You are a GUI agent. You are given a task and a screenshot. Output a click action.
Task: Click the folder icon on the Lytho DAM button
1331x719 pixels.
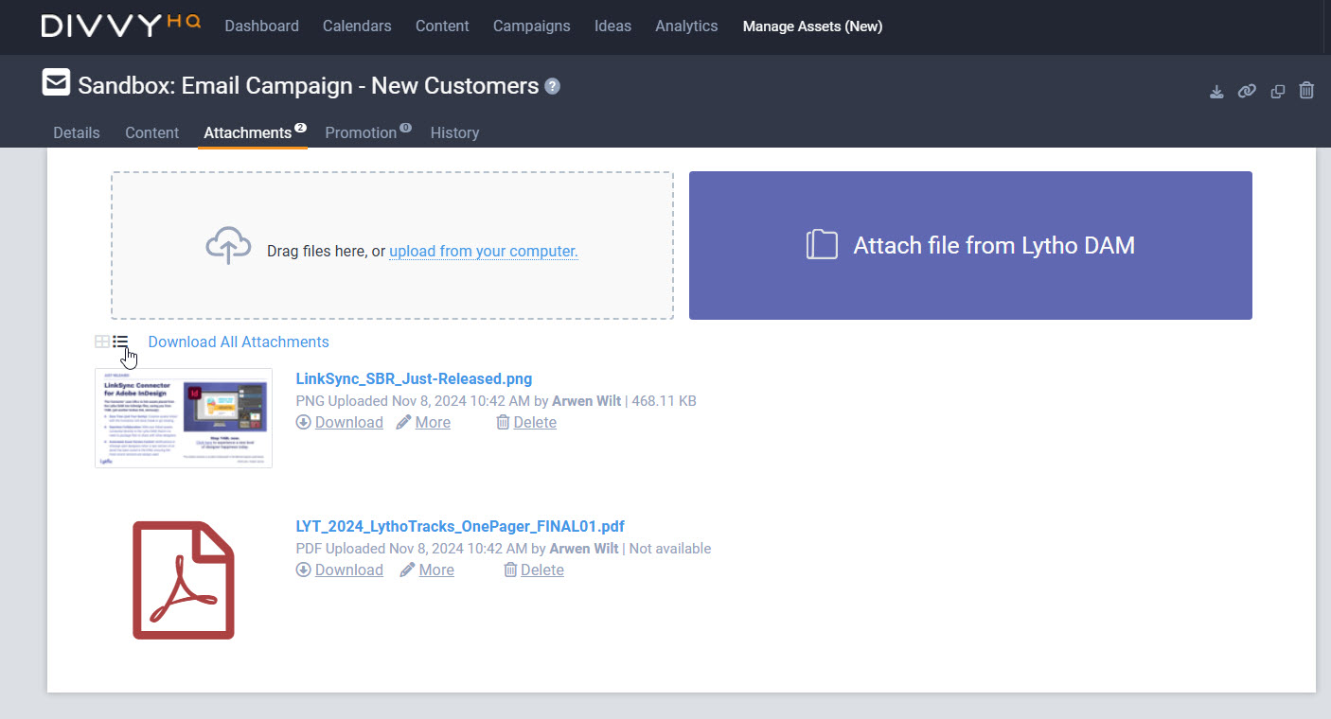pyautogui.click(x=822, y=245)
